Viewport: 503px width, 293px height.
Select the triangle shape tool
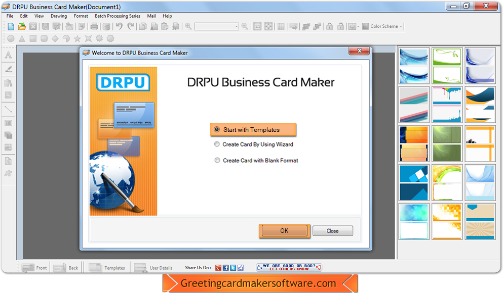22,38
